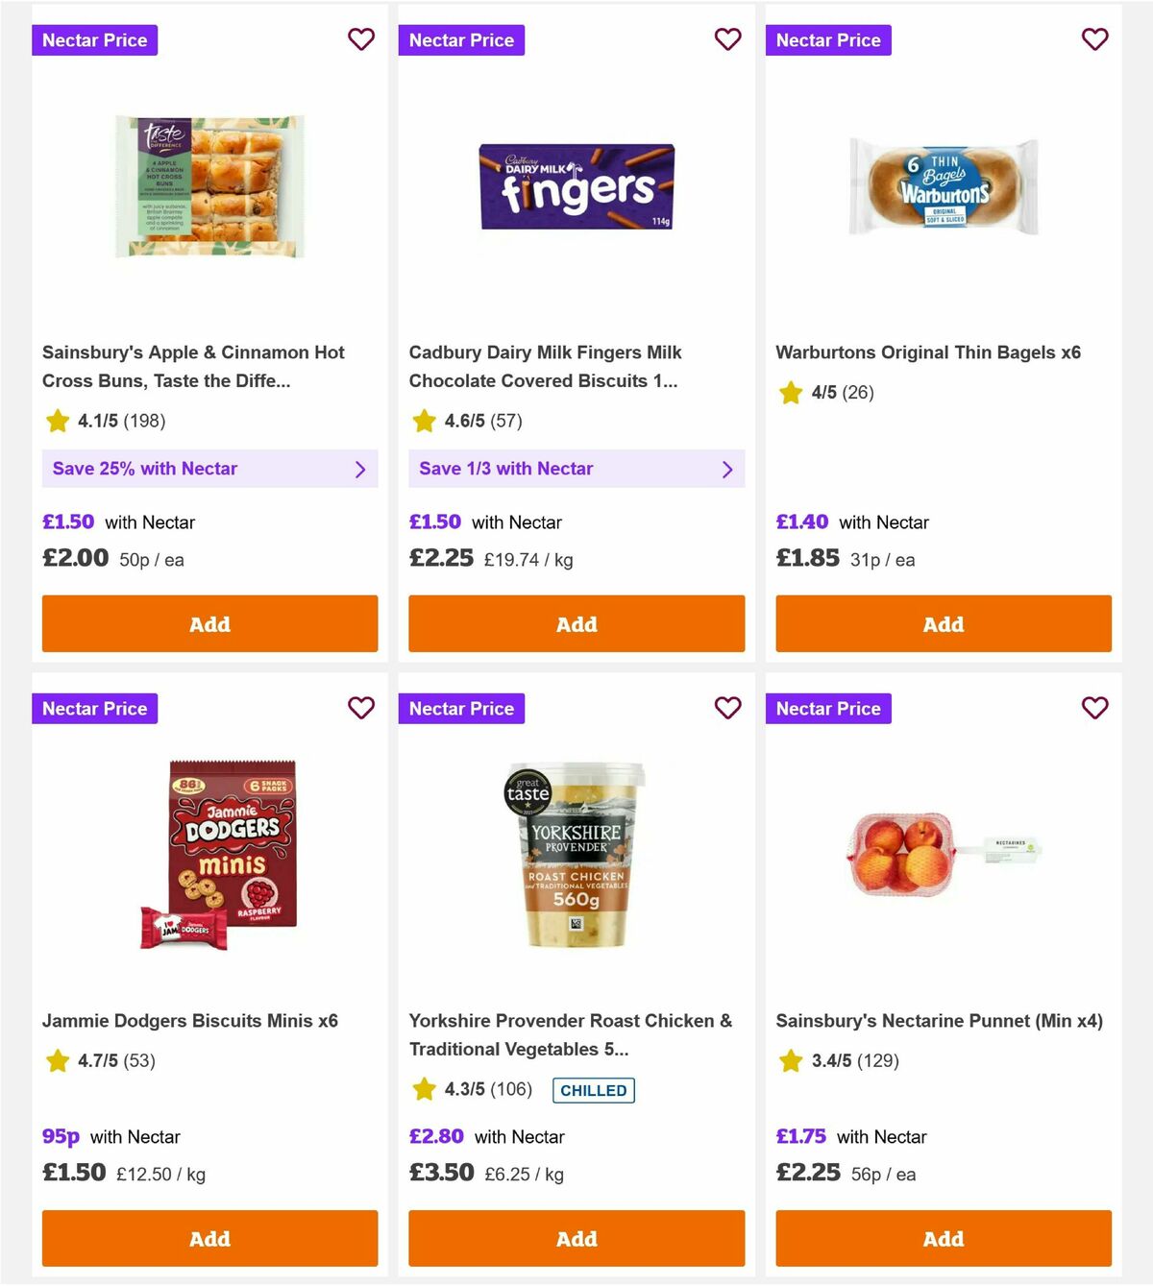
Task: Click the heart icon on the Nectarine Punnet
Action: pos(1094,708)
